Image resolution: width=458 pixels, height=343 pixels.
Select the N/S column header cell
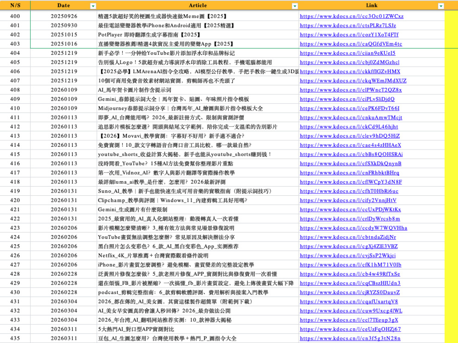coord(15,5)
